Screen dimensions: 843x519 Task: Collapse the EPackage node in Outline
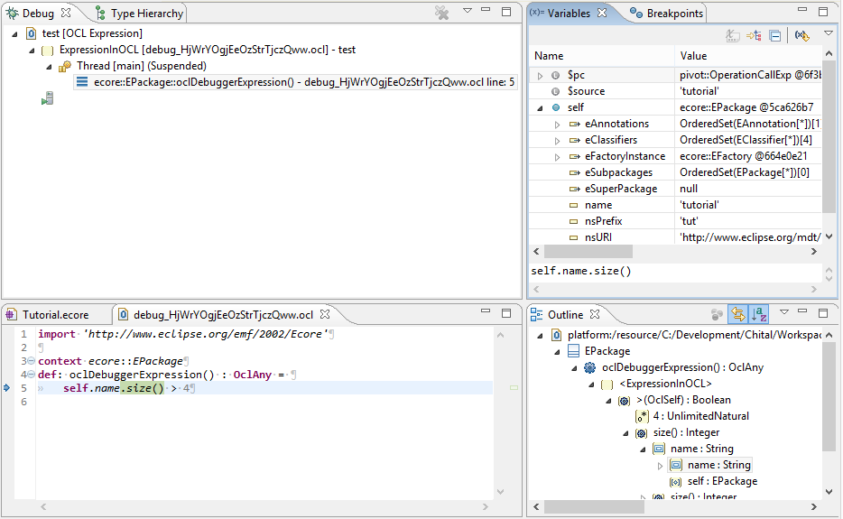point(557,352)
